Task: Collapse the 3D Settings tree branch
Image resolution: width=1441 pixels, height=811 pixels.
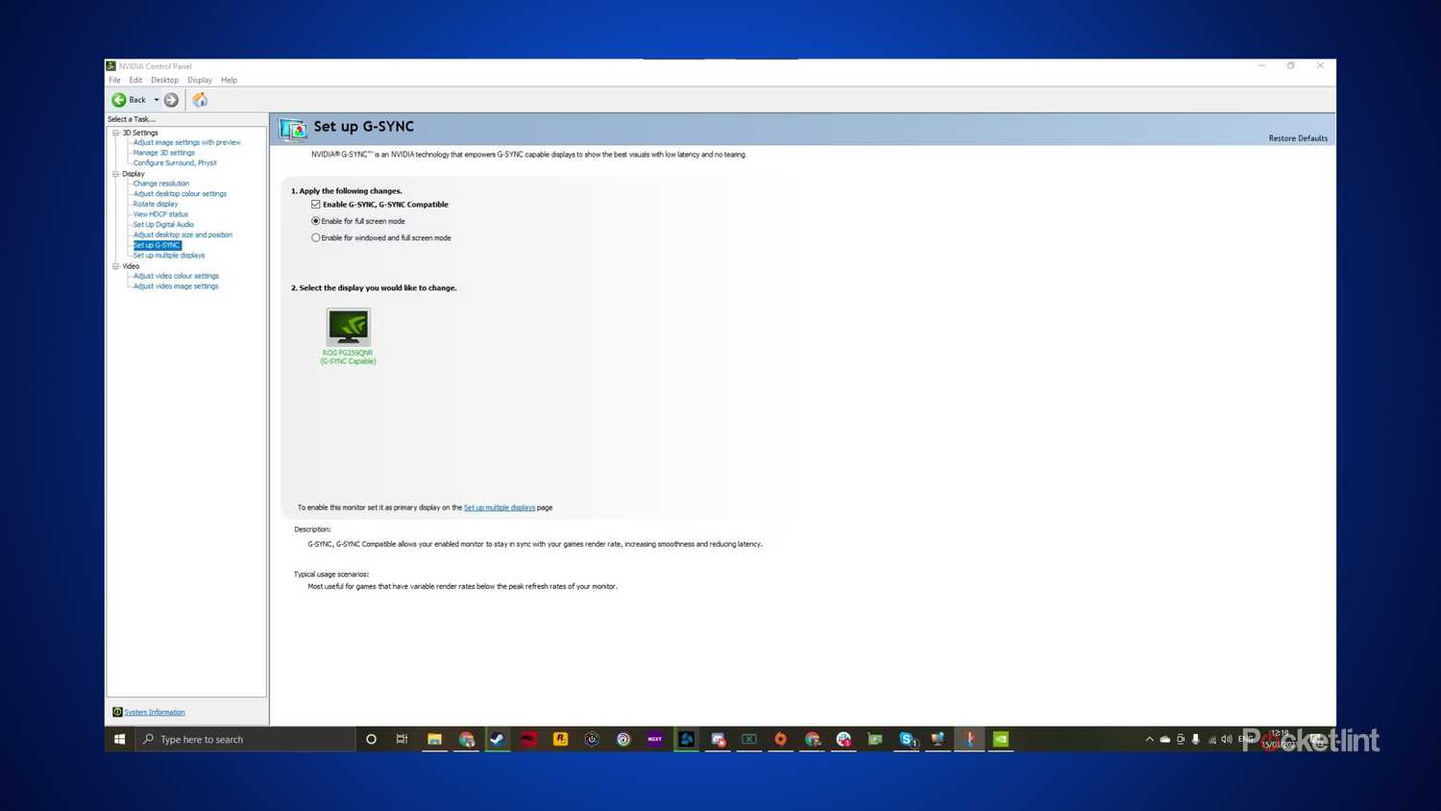Action: point(115,133)
